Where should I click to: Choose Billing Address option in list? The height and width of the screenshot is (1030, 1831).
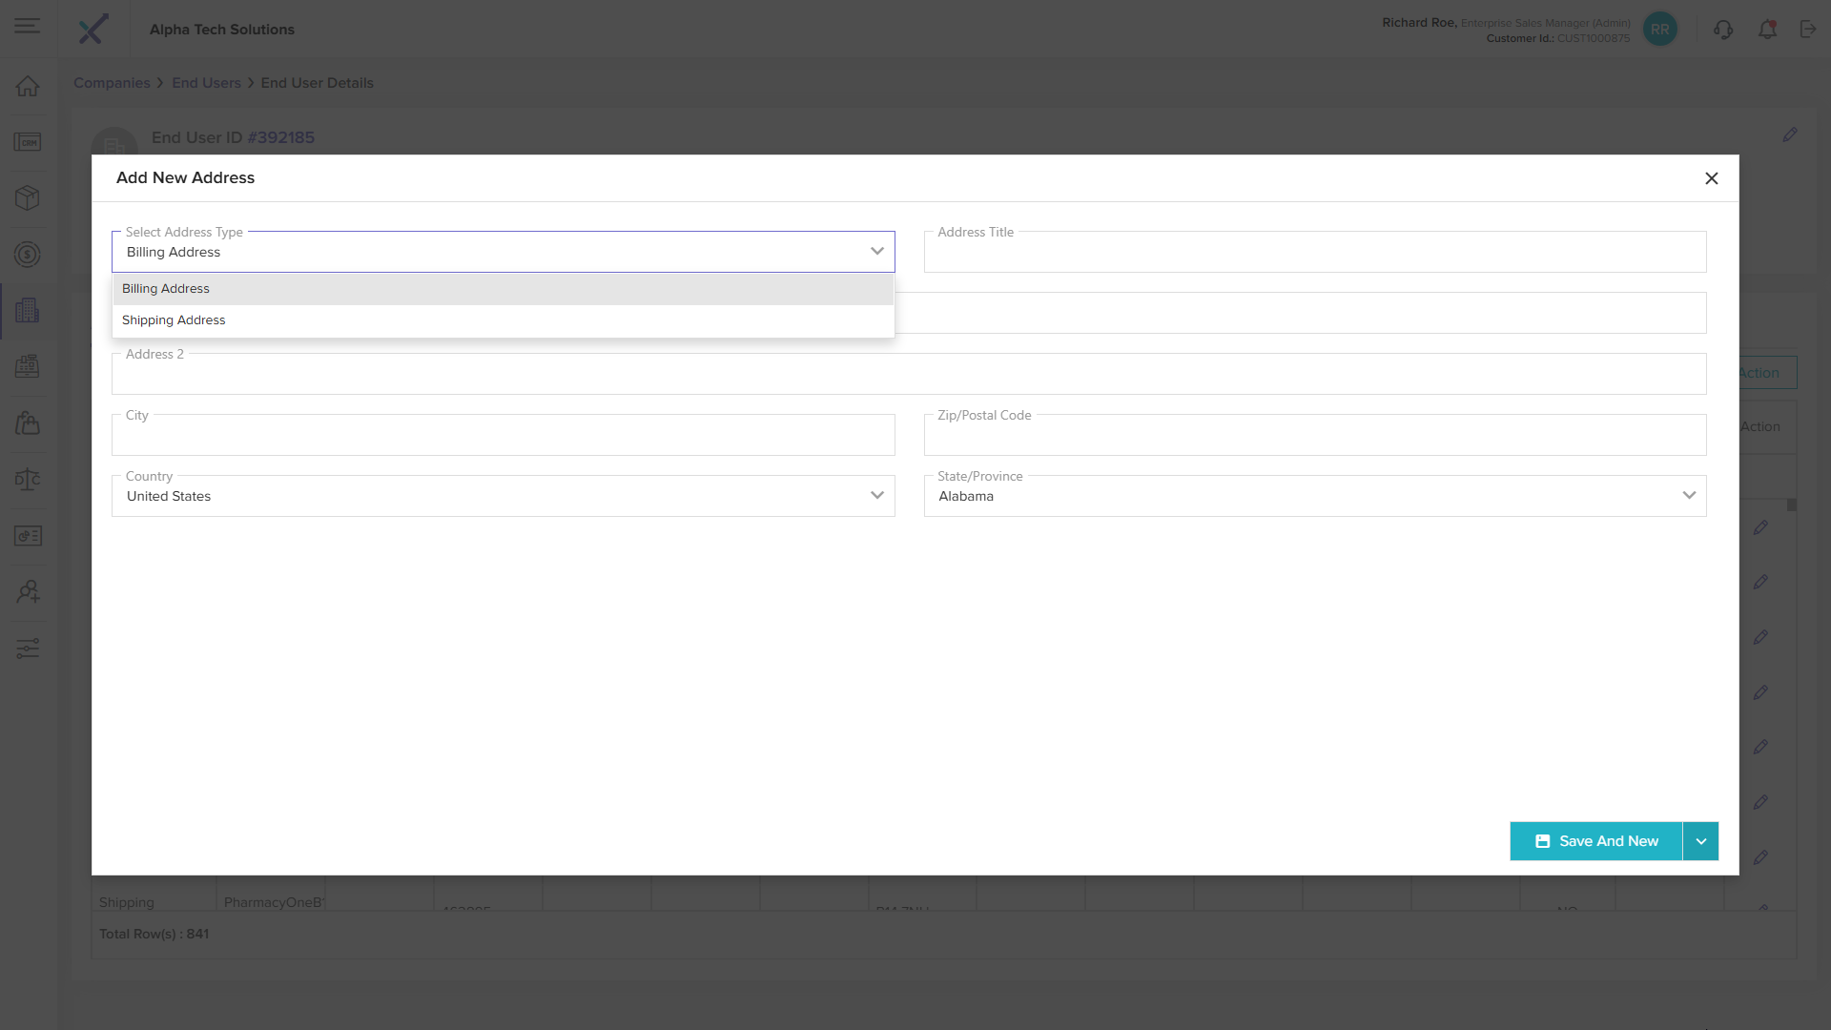[x=166, y=289]
